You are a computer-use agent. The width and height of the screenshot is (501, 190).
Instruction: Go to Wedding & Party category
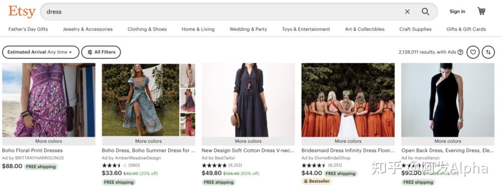tap(248, 29)
